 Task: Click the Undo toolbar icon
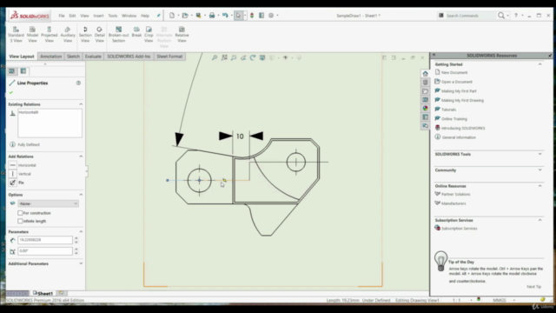[x=225, y=16]
